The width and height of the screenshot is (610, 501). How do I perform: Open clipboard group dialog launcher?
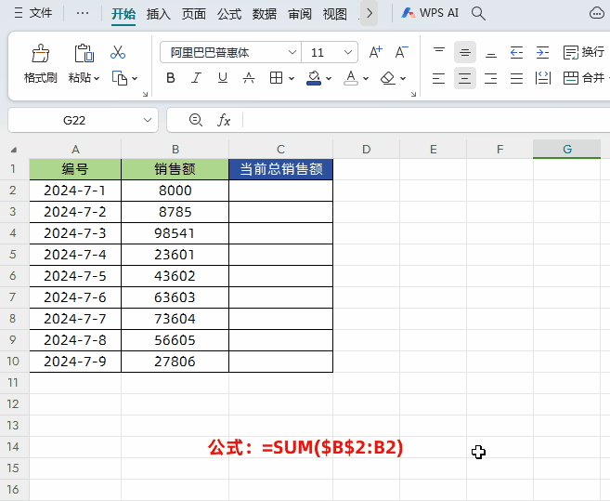tap(145, 94)
